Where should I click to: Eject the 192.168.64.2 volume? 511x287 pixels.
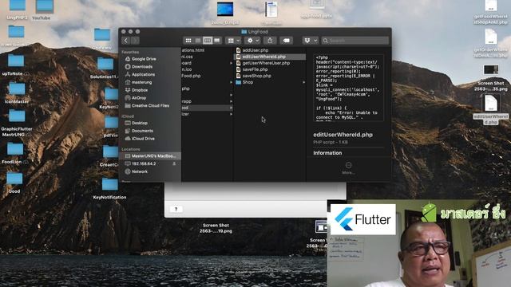click(x=174, y=163)
